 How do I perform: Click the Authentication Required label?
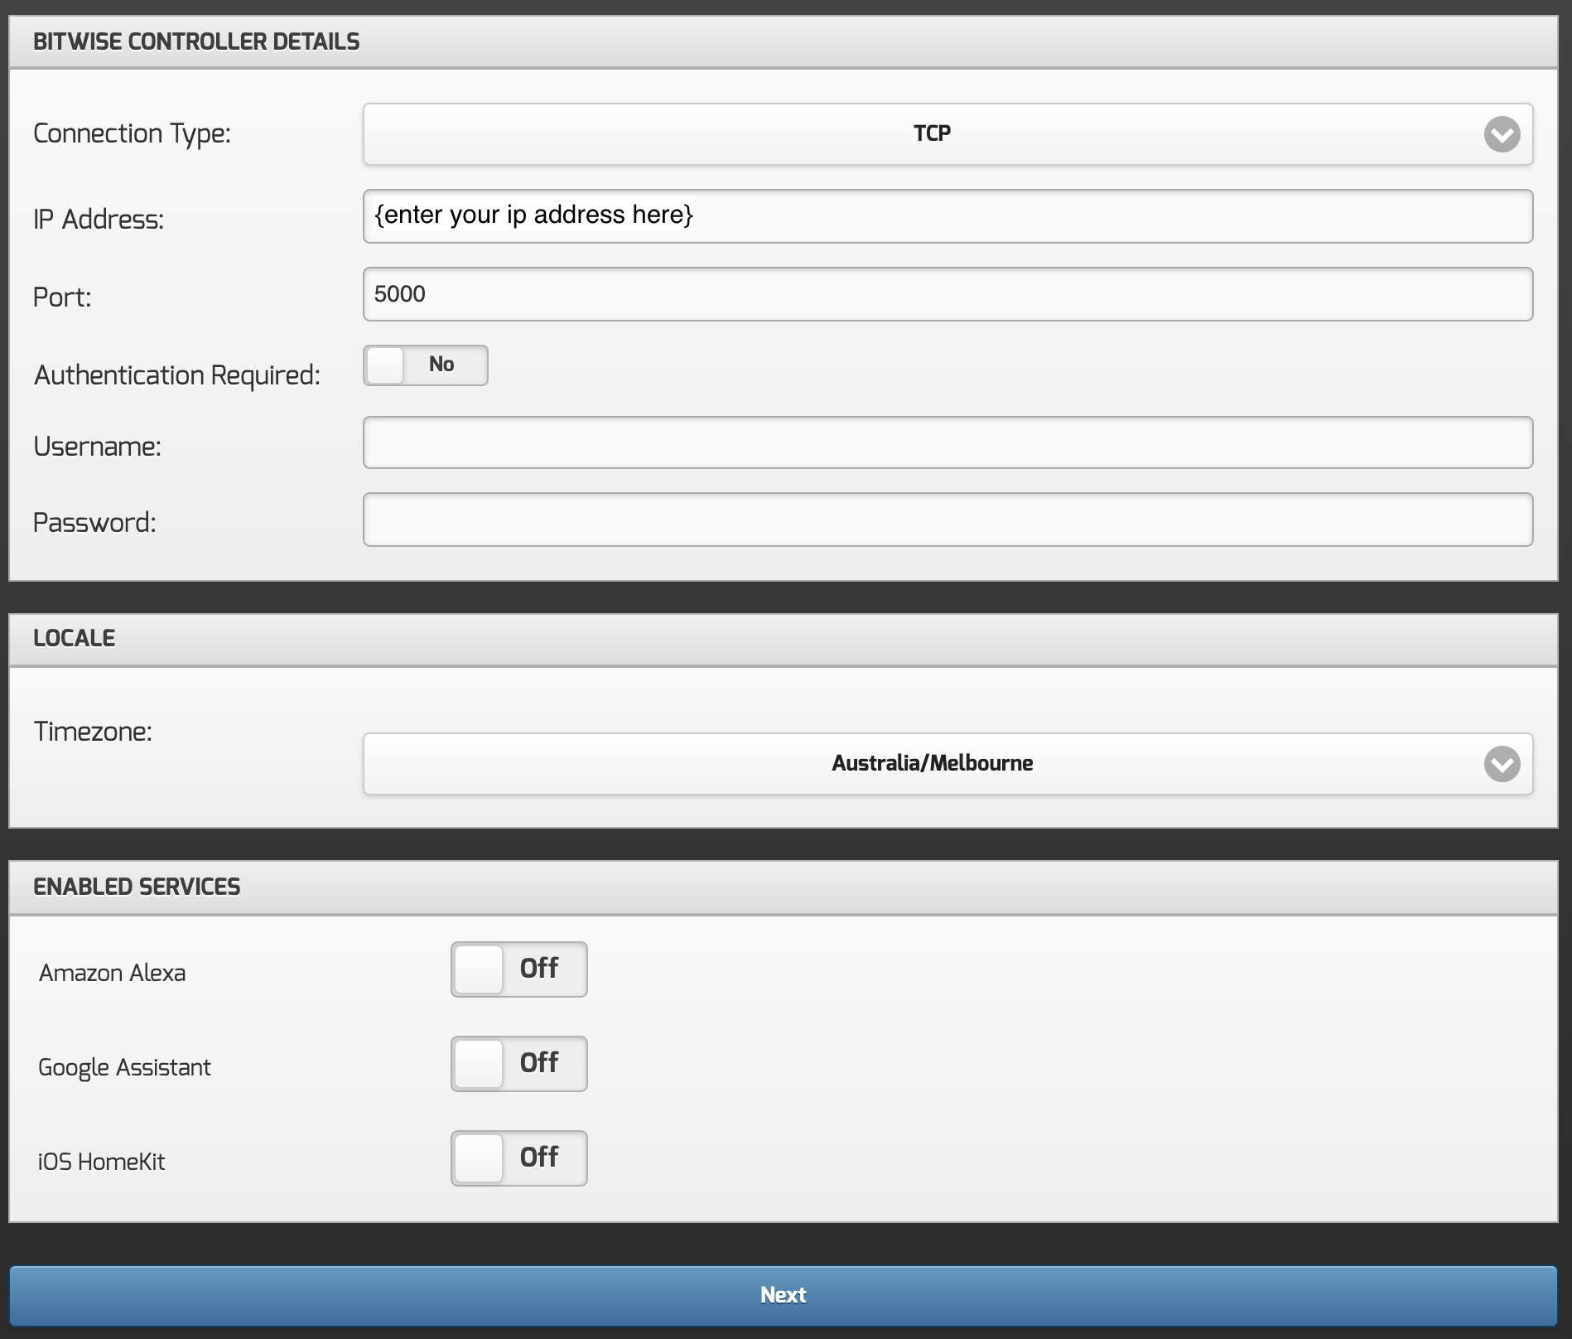point(176,375)
